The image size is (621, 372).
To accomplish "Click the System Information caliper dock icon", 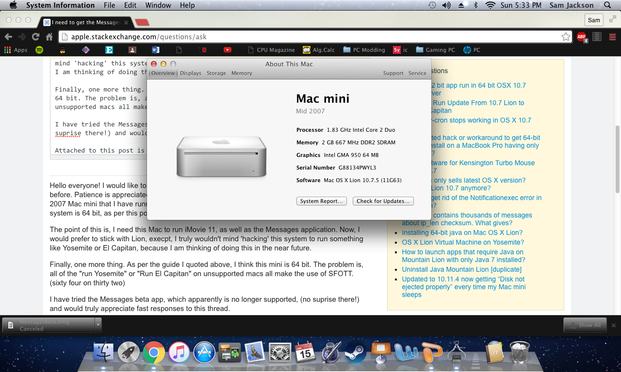I will click(456, 352).
